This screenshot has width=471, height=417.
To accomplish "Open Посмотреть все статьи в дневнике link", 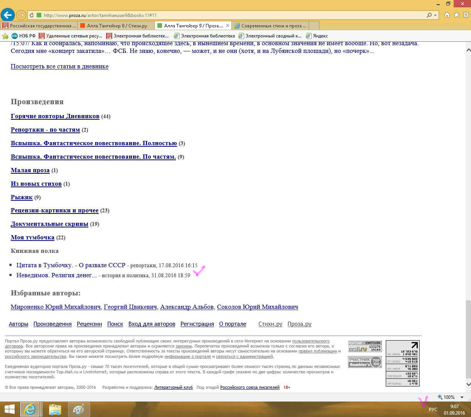I will point(59,66).
